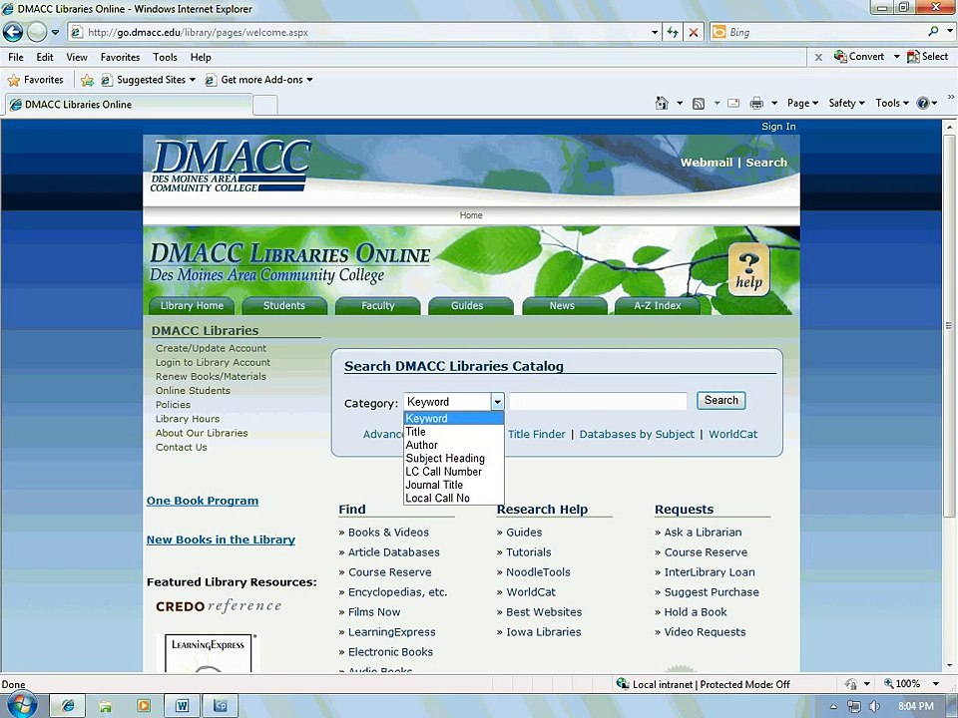The height and width of the screenshot is (718, 958).
Task: Click the Select toolbar button
Action: coord(927,56)
